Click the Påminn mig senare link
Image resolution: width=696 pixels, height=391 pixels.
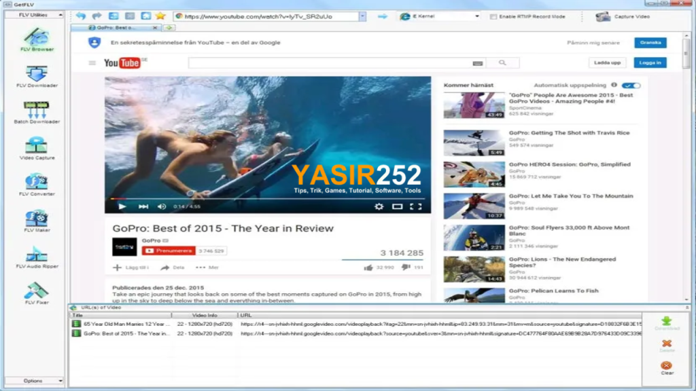593,43
